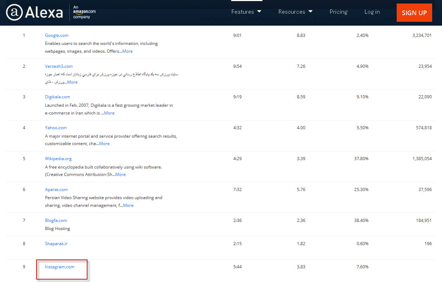The width and height of the screenshot is (442, 282).
Task: Select Google.com daily time 9:01
Action: tap(238, 35)
